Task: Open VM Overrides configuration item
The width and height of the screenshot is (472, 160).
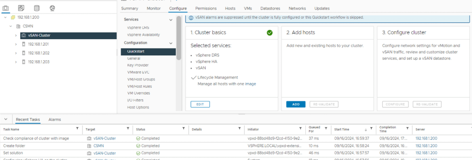Action: pyautogui.click(x=138, y=93)
